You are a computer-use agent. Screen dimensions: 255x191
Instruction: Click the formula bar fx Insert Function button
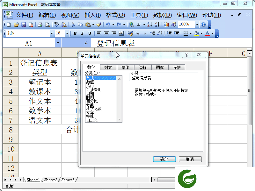(x=86, y=43)
